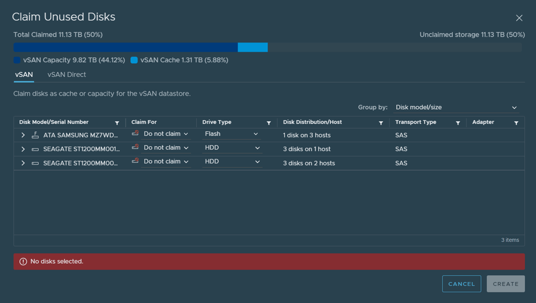Click the Claim For column header
The image size is (536, 303).
point(144,122)
